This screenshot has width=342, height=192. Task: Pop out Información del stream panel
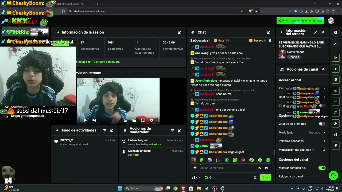[322, 32]
